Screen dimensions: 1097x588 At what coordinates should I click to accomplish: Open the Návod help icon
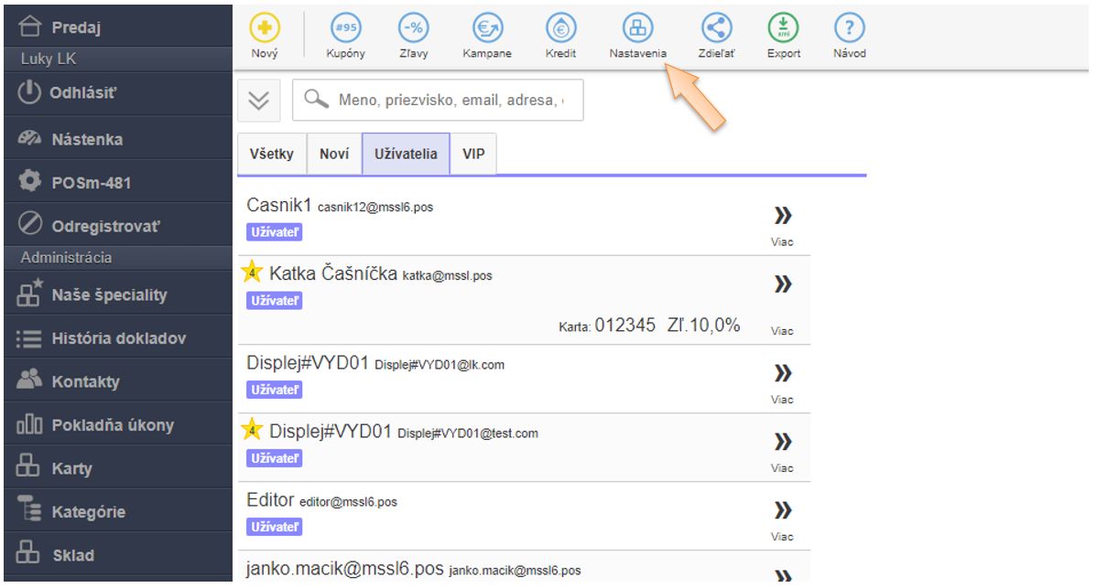pos(851,27)
